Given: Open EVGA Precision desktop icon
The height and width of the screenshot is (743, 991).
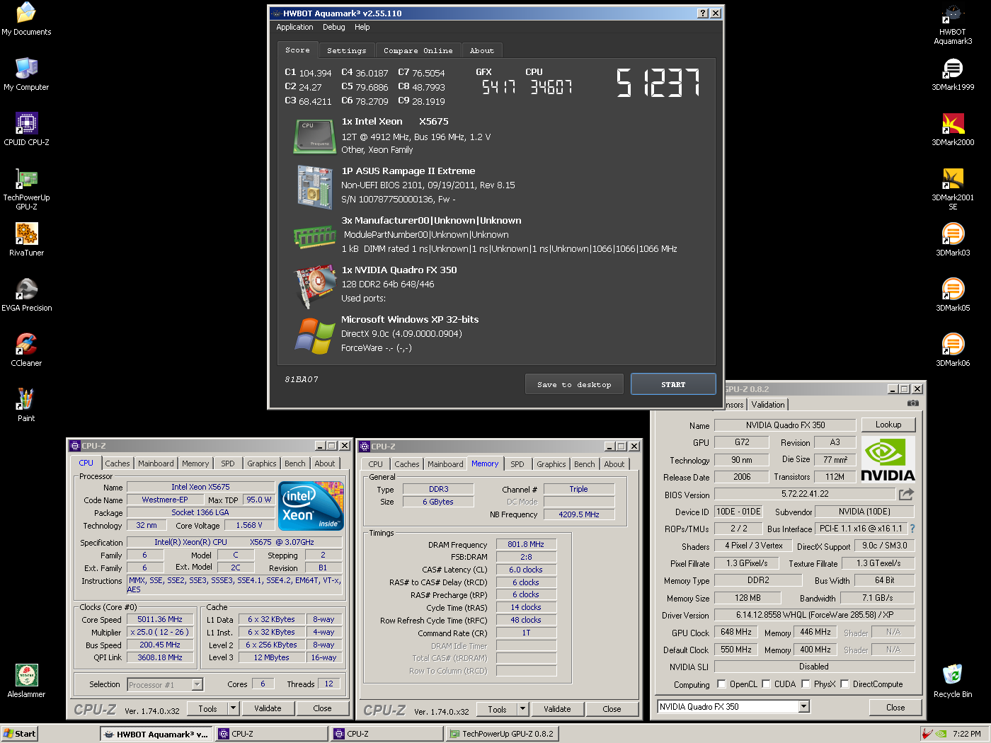Looking at the screenshot, I should pyautogui.click(x=26, y=295).
